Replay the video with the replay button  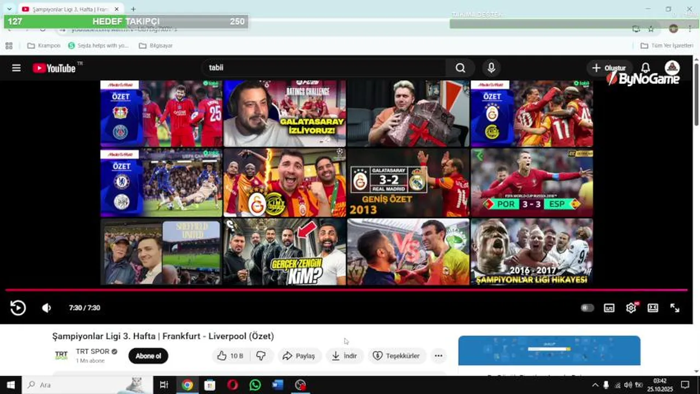(18, 308)
